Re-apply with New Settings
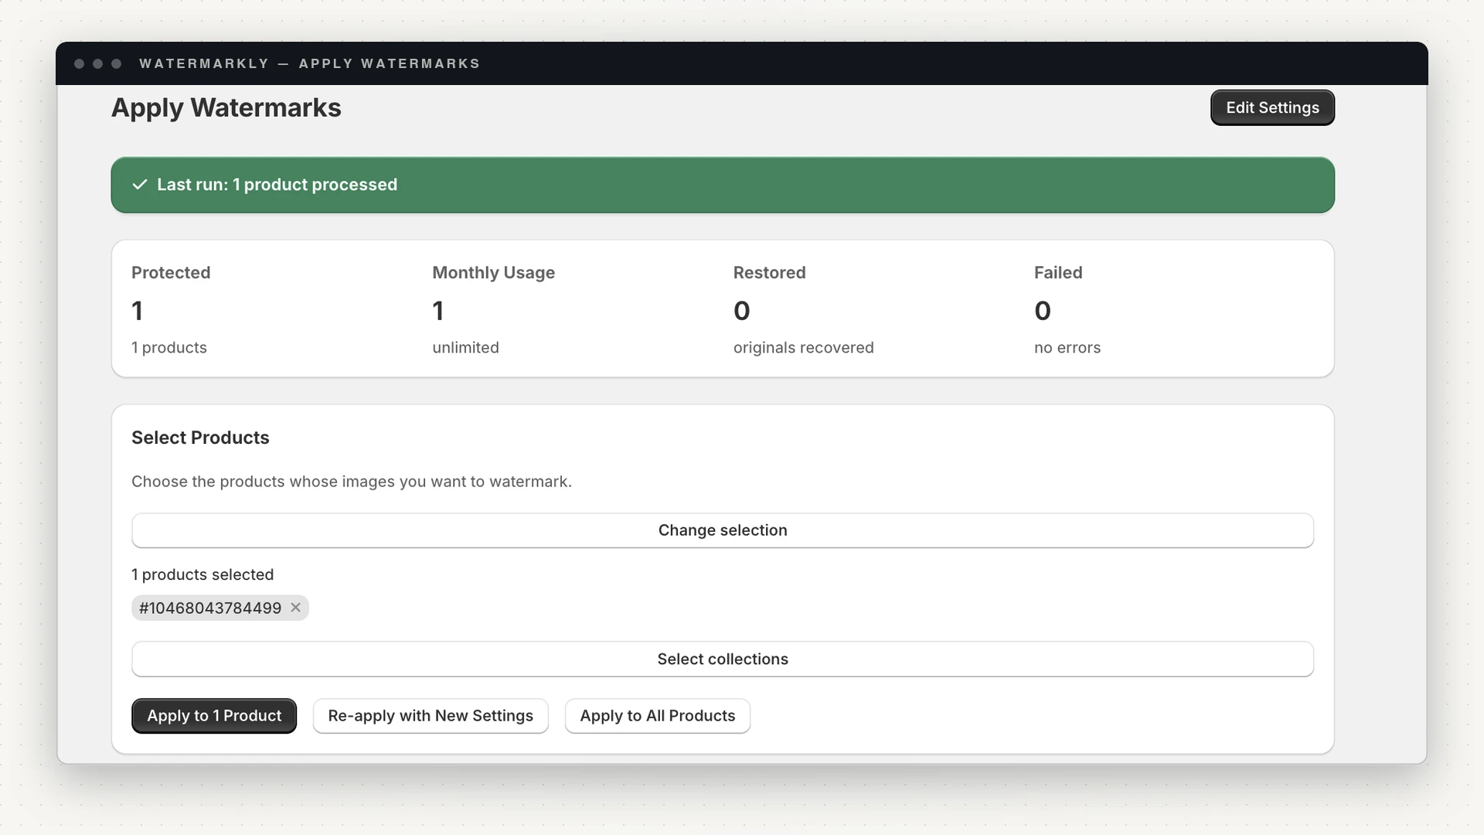 [431, 716]
